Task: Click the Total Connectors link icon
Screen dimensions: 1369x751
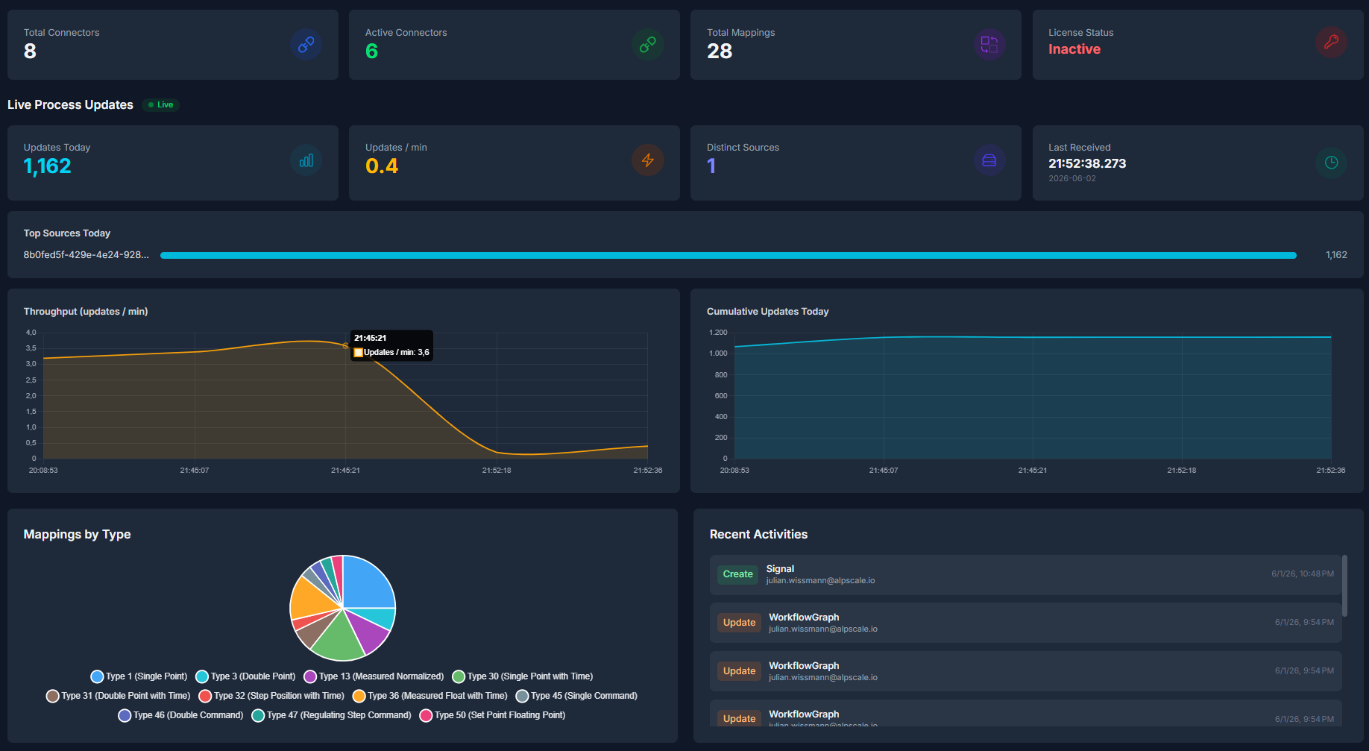Action: (306, 45)
